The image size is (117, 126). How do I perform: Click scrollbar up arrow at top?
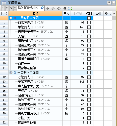click(114, 14)
